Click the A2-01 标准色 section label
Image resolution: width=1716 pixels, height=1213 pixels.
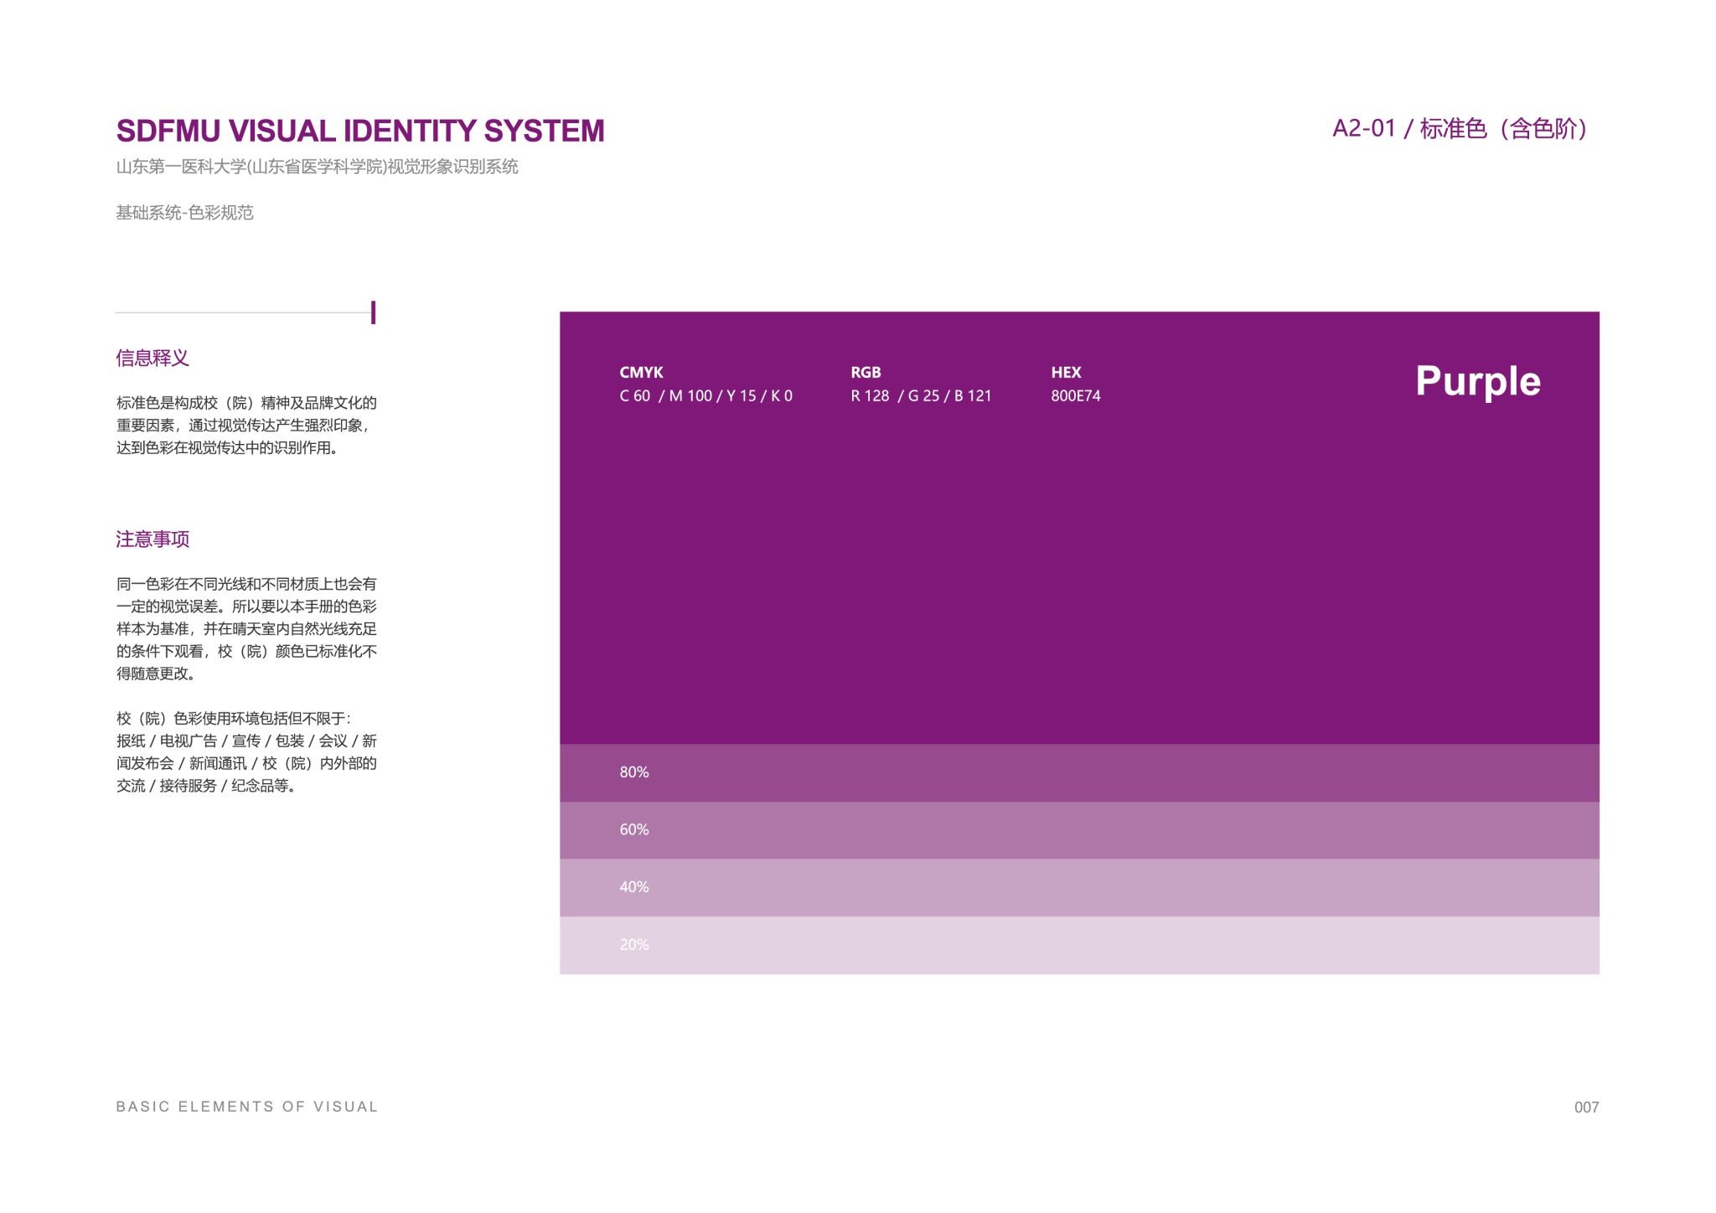tap(1459, 129)
